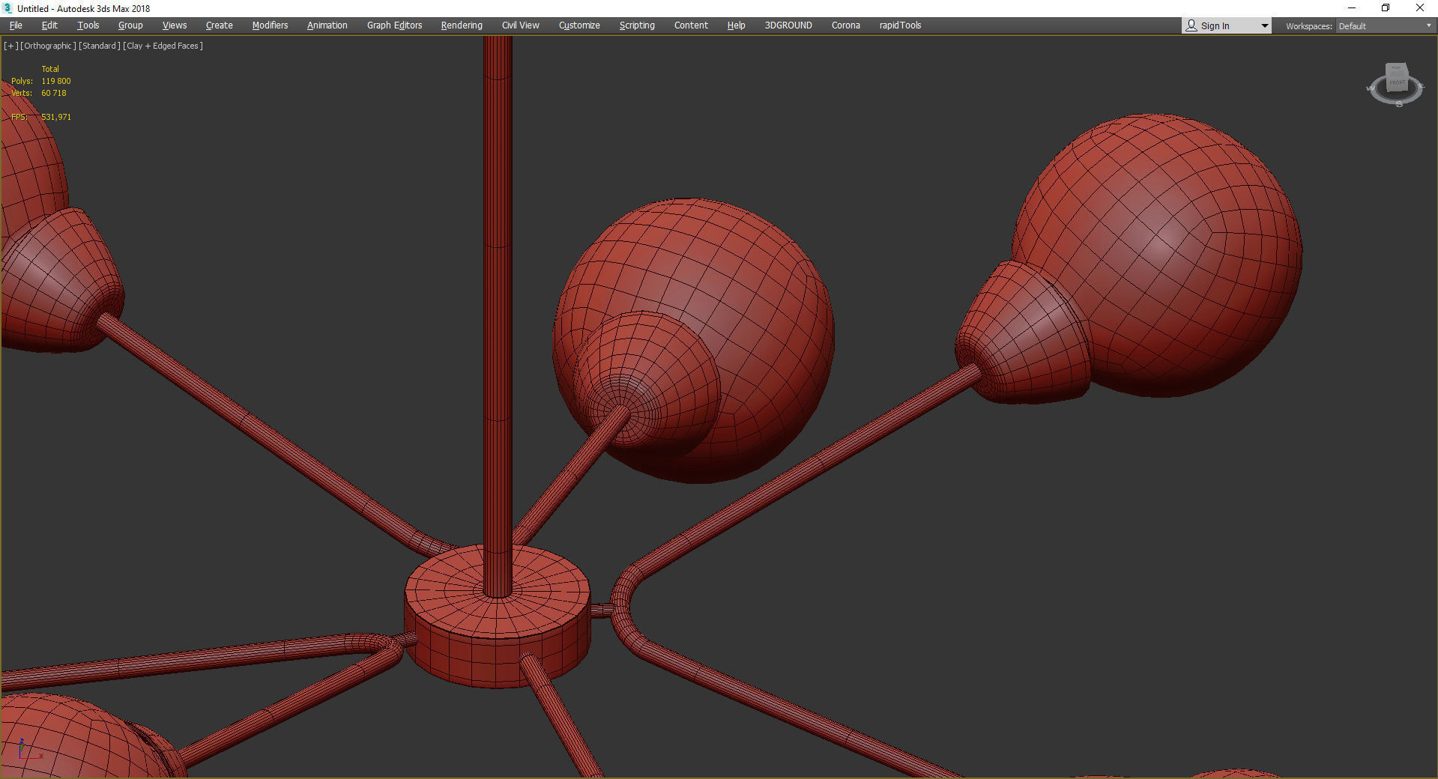Screen dimensions: 1438x779
Task: Open the Edit menu
Action: click(x=49, y=25)
